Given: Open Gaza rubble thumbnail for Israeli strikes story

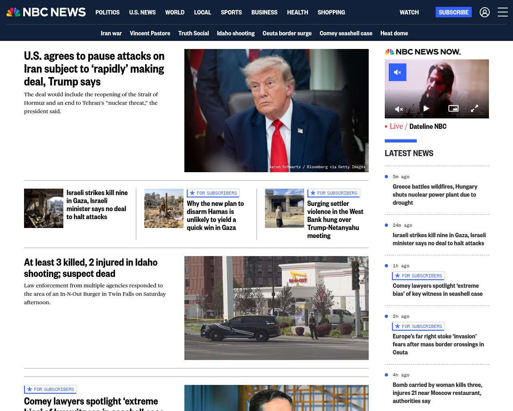Looking at the screenshot, I should click(44, 208).
